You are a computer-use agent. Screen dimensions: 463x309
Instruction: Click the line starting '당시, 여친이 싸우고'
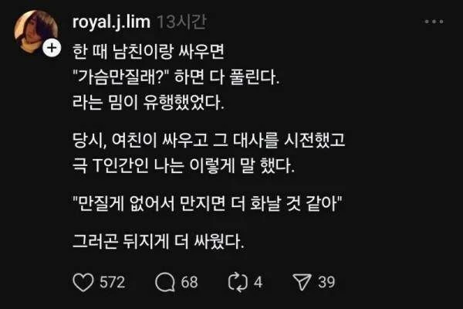click(x=209, y=140)
